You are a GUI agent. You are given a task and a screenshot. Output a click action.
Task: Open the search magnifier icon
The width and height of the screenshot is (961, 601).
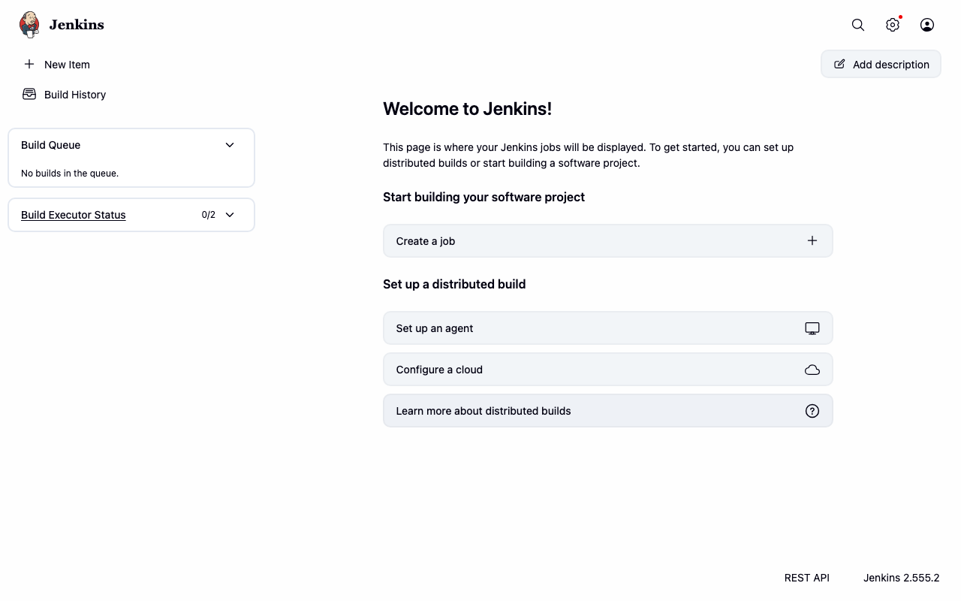[x=858, y=25]
